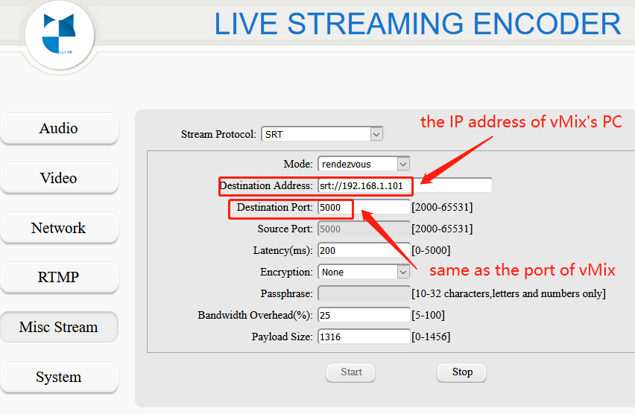Go to the Network settings page

59,228
